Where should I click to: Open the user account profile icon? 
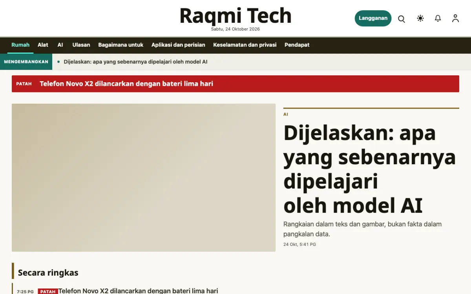coord(455,18)
